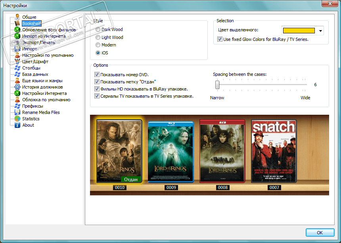The width and height of the screenshot is (341, 243).
Task: Open История должников page
Action: coord(42,87)
